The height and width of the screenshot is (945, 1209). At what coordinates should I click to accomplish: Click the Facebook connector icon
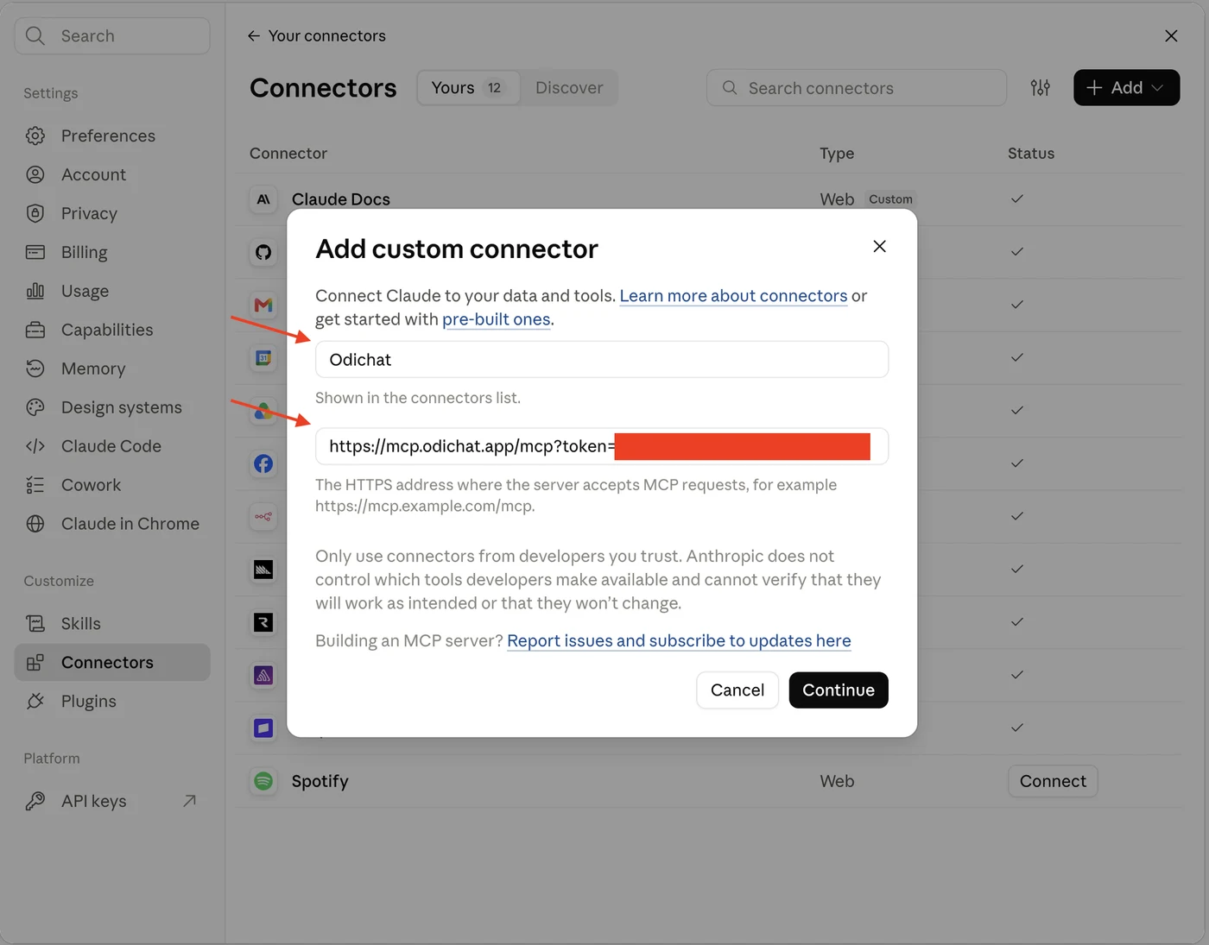[263, 463]
